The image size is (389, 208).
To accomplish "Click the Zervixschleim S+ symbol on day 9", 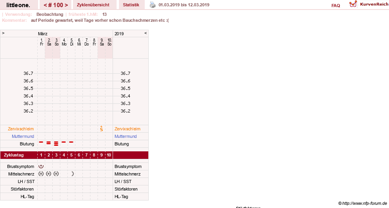I will [x=102, y=128].
